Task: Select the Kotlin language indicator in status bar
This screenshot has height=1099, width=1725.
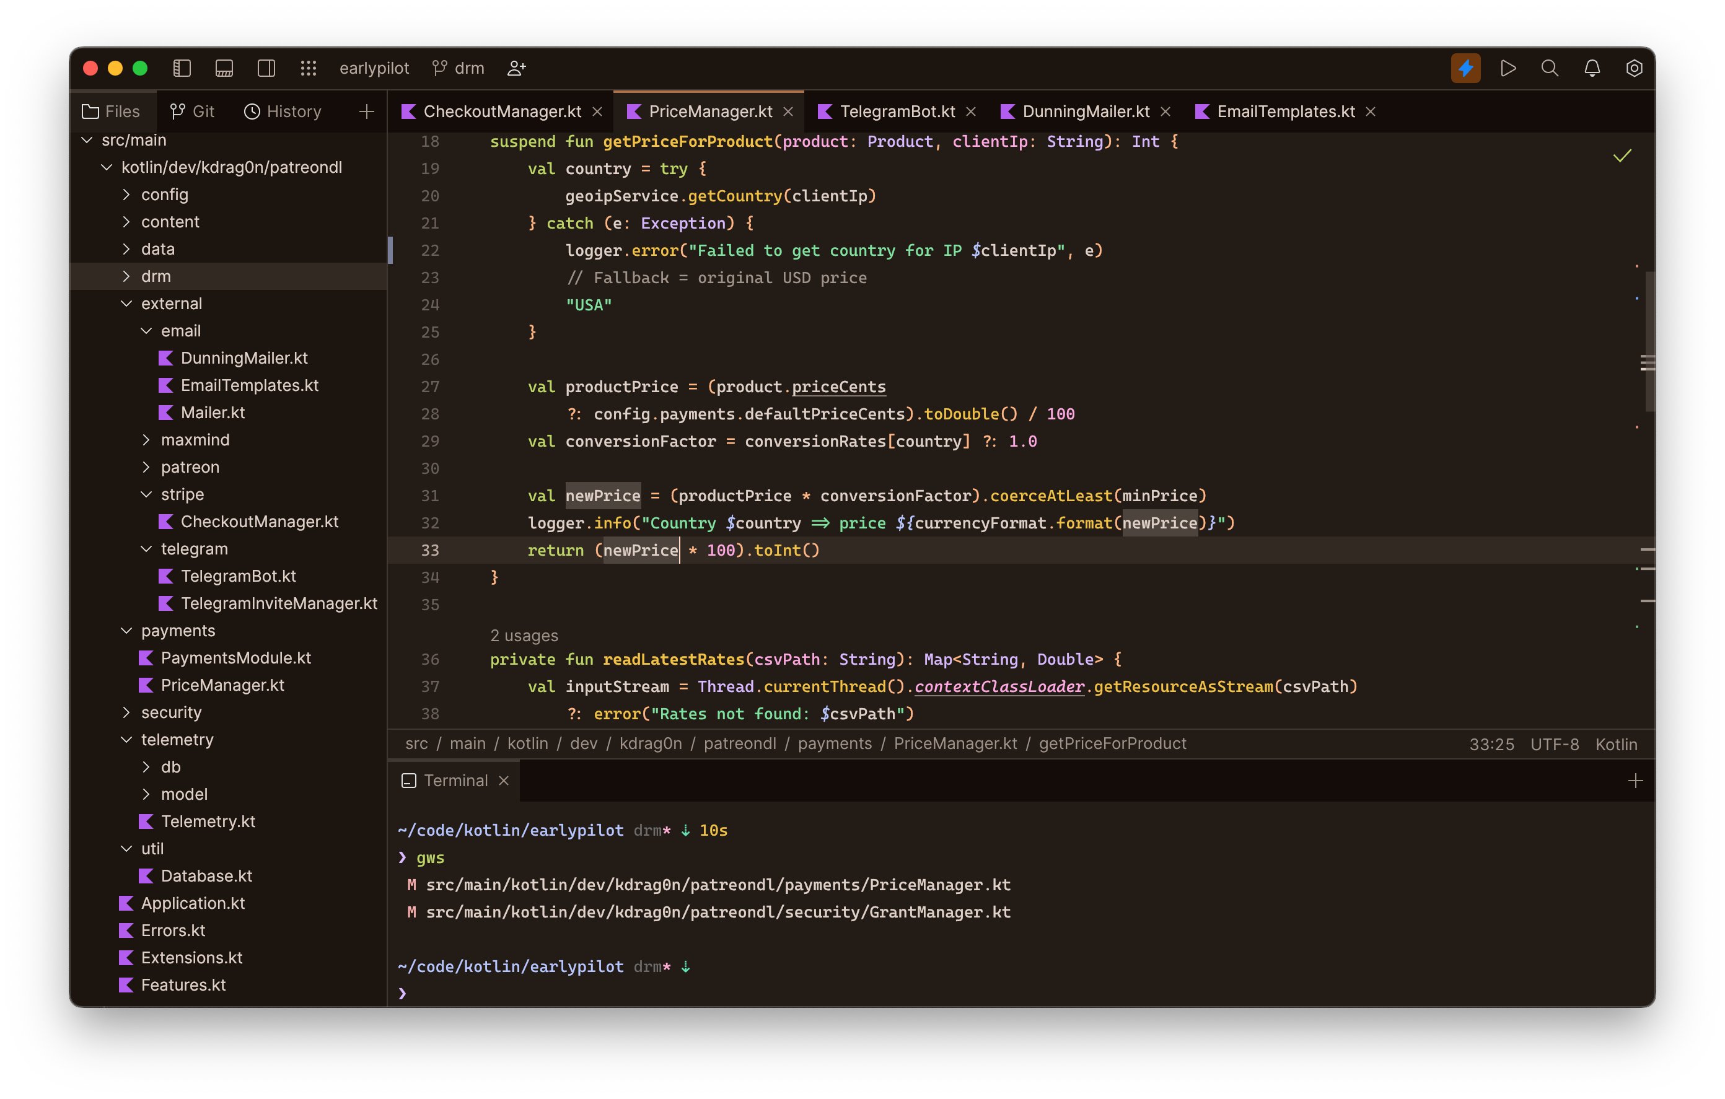Action: point(1616,743)
